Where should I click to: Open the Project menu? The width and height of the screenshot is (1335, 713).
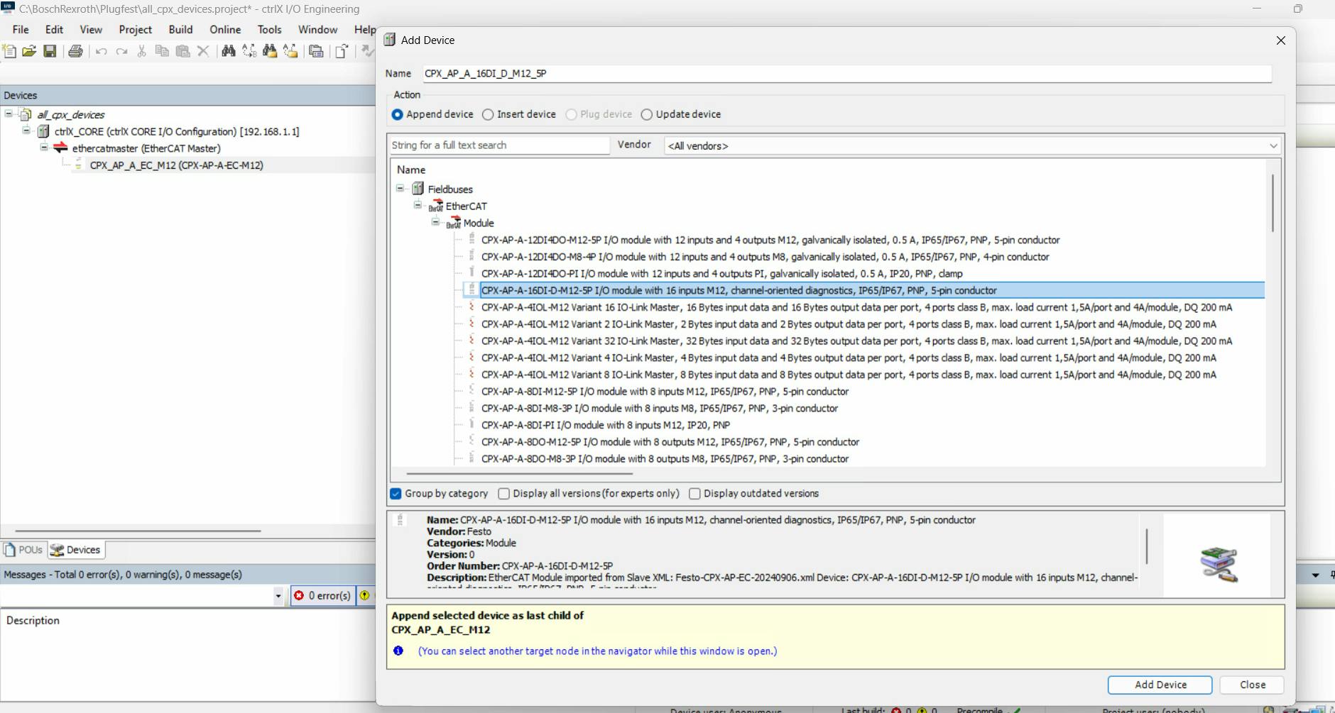(x=135, y=29)
